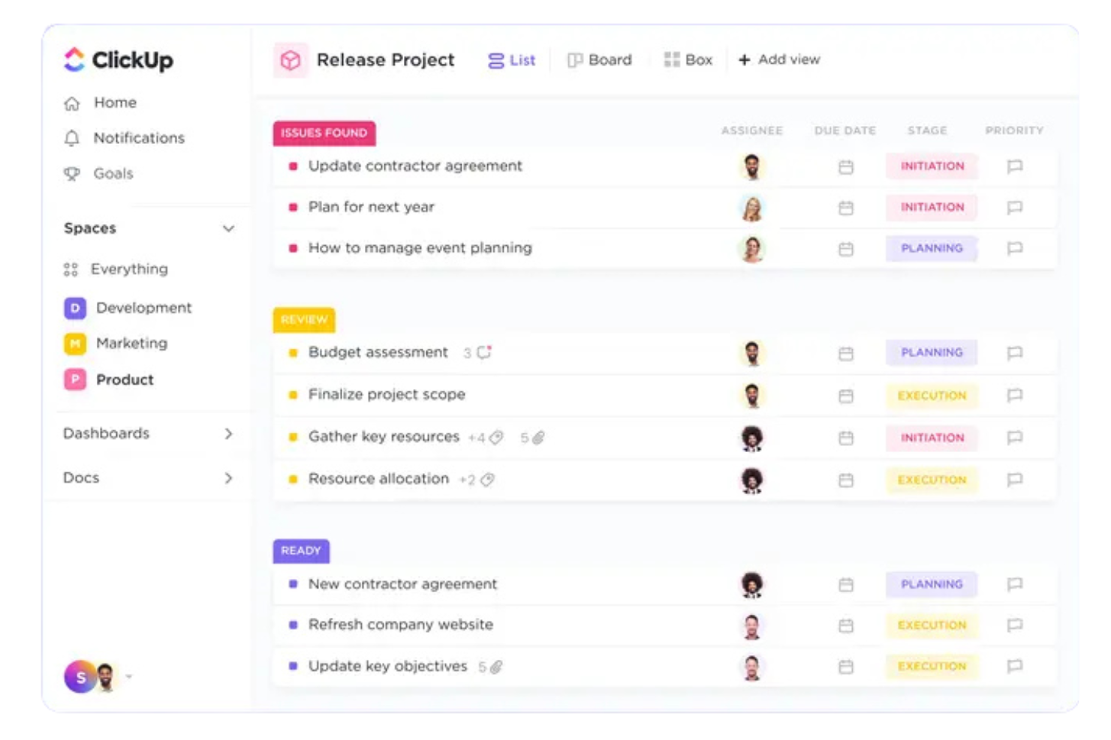Open task Update key objectives
Viewport: 1111px width, 740px height.
tap(387, 666)
